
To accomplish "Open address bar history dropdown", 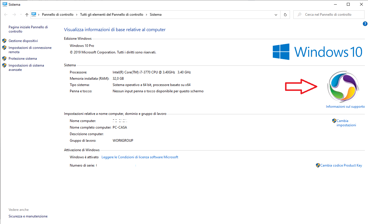I will point(276,15).
